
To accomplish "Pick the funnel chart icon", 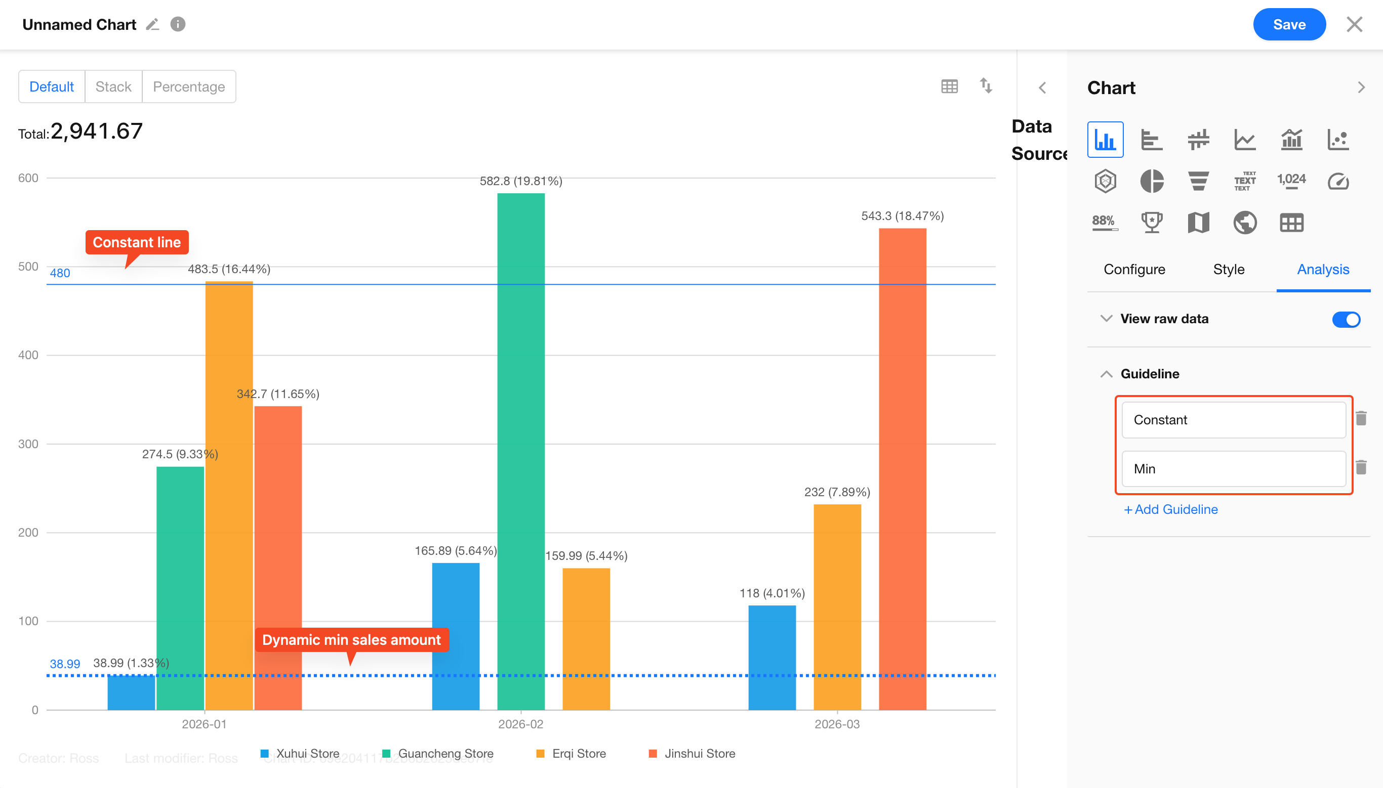I will pos(1198,181).
